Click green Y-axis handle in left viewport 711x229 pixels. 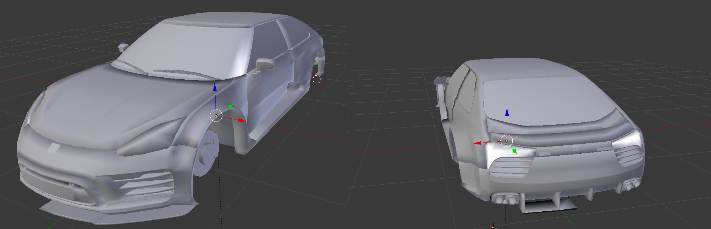(x=230, y=106)
